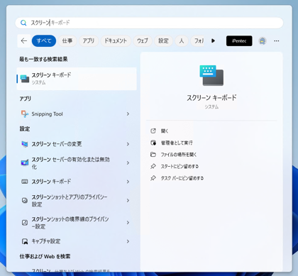Image resolution: width=298 pixels, height=276 pixels.
Task: Choose 管理者として実行 action
Action: coord(177,143)
